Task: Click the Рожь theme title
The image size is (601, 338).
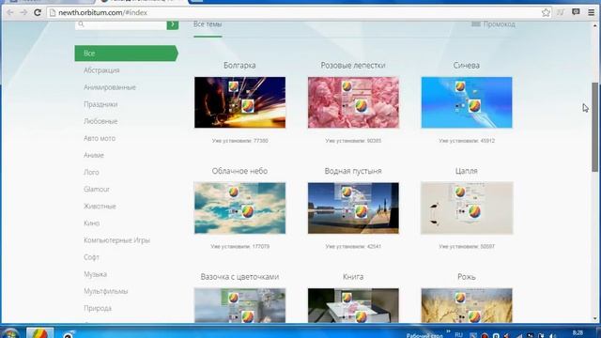Action: pyautogui.click(x=467, y=277)
